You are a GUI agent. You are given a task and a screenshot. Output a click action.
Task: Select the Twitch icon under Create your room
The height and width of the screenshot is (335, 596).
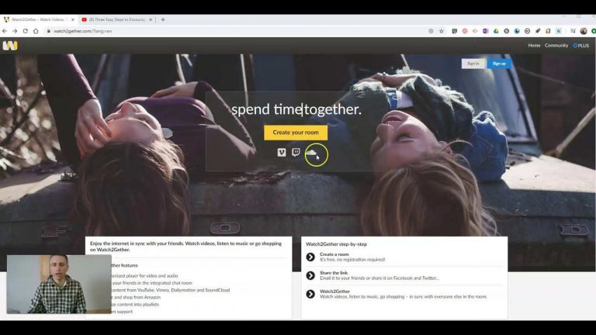click(296, 152)
